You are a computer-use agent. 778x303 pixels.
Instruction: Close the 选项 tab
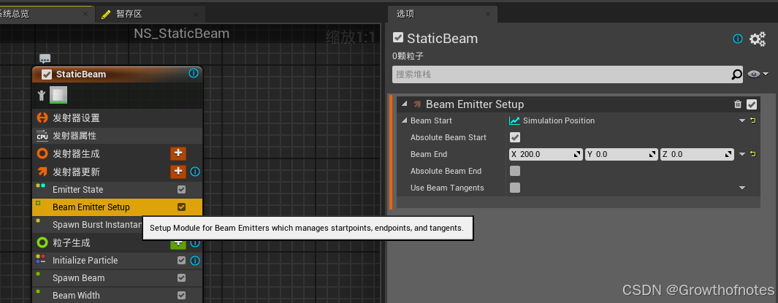(x=489, y=14)
